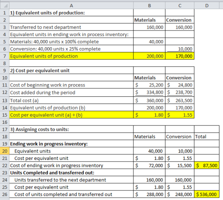Select highlighted row 20 header
Viewport: 223px width, 200px height.
[x=5, y=151]
